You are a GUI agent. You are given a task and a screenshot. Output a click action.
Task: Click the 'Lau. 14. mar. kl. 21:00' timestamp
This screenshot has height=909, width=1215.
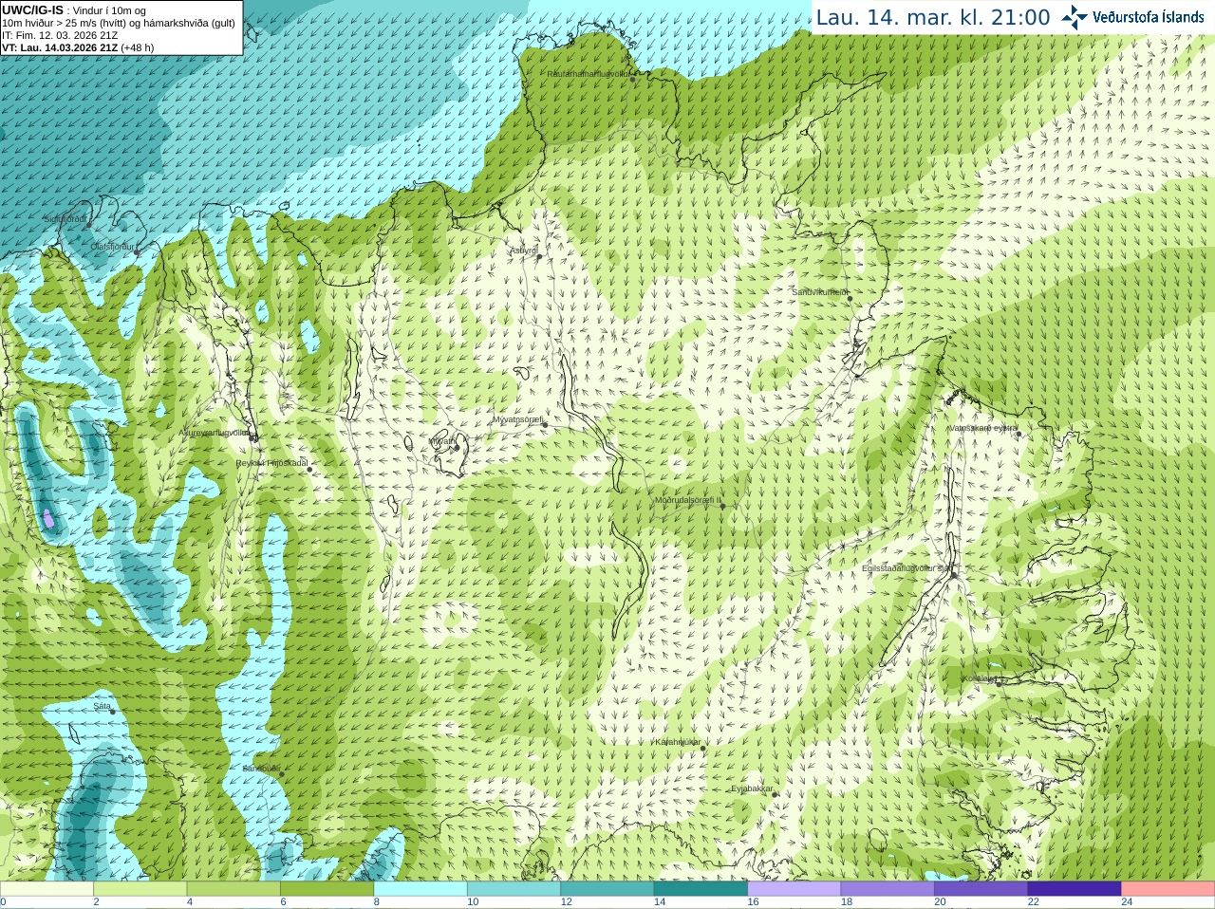point(933,17)
